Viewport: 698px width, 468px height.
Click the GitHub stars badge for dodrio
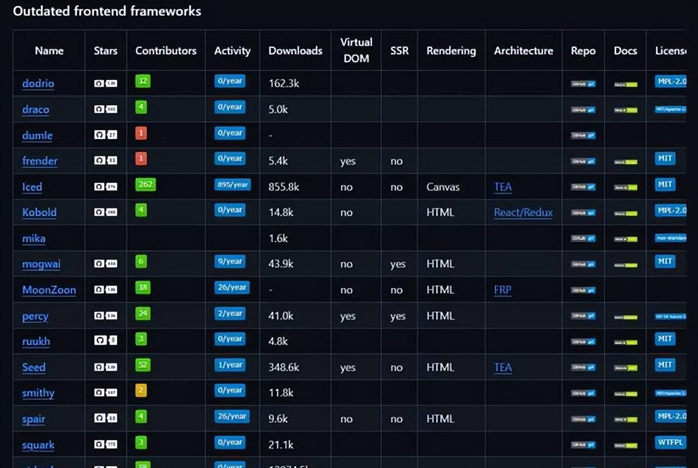tap(106, 83)
